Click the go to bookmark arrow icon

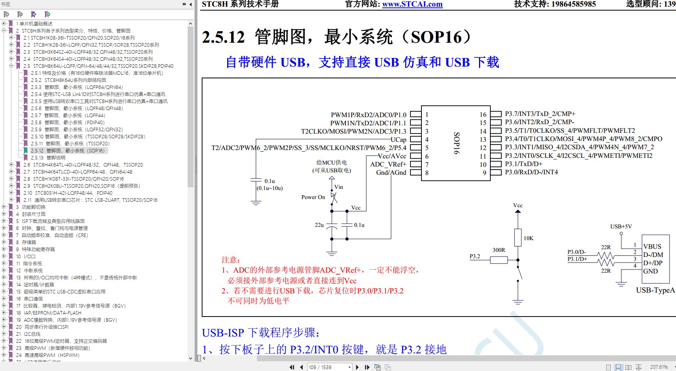[x=34, y=14]
